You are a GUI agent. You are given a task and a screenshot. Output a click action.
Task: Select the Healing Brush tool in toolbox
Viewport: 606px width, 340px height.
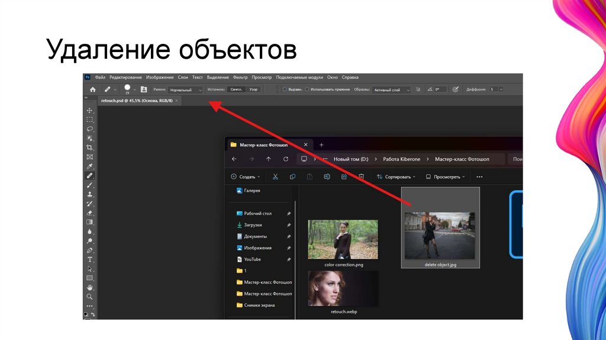coord(90,175)
